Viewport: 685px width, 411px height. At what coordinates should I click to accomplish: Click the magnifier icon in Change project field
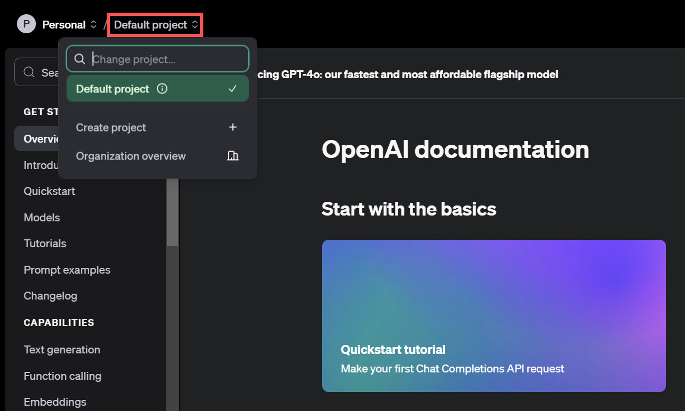tap(80, 59)
